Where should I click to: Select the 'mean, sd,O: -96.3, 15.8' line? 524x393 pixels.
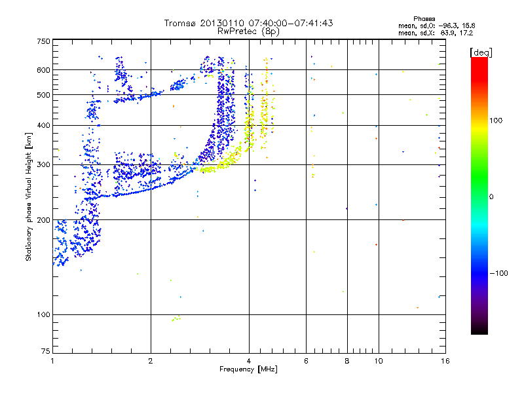437,26
